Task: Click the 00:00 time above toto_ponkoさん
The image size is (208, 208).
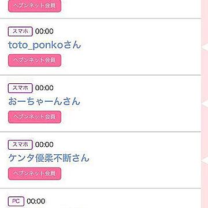Action: pos(44,31)
